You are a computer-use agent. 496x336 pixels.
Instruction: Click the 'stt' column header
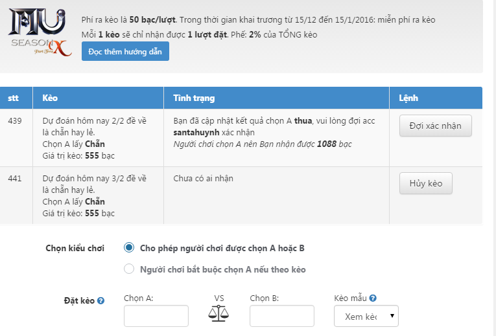(14, 98)
